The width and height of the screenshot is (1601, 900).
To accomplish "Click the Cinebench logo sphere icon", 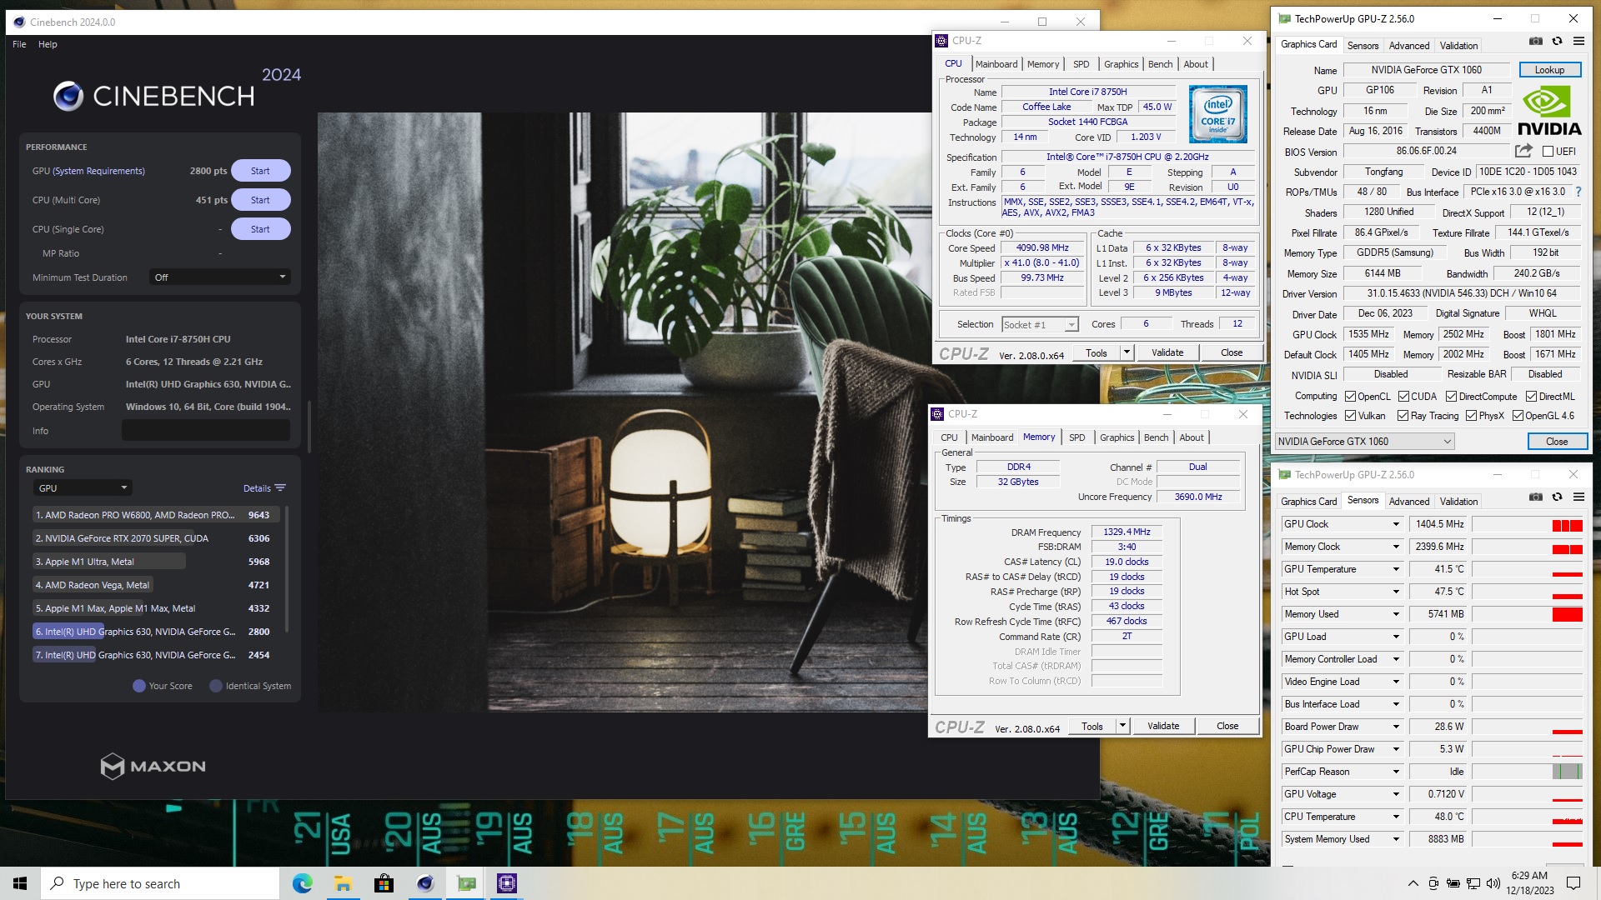I will point(68,97).
